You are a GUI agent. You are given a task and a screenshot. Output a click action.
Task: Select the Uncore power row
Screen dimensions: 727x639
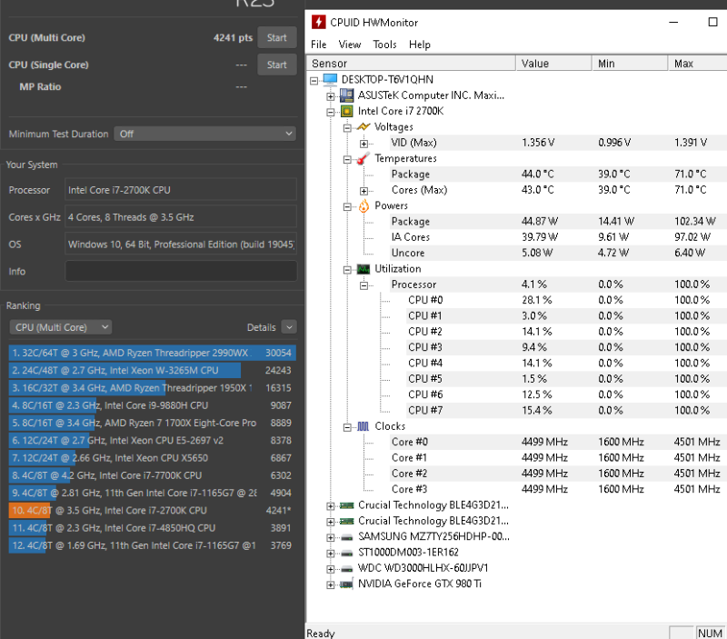click(558, 253)
